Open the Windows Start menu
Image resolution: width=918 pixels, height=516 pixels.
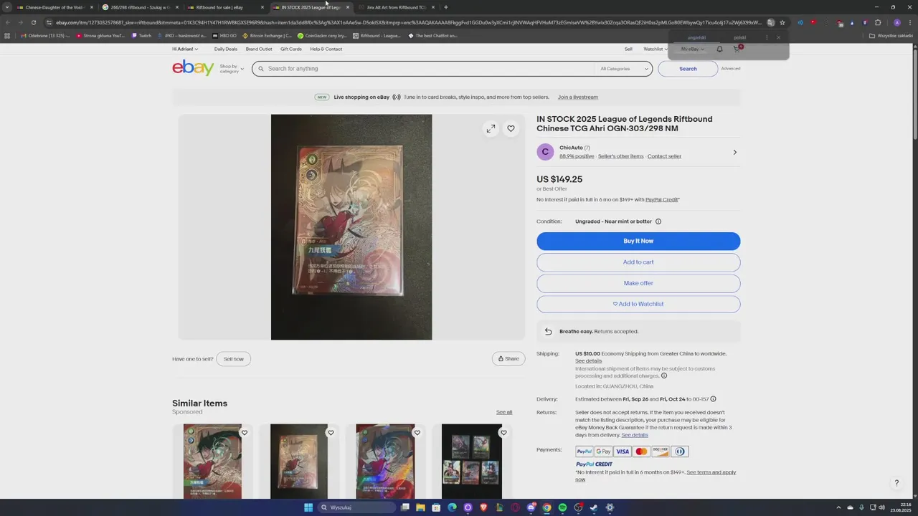tap(308, 507)
